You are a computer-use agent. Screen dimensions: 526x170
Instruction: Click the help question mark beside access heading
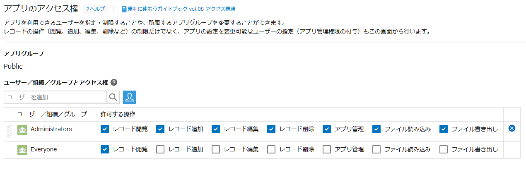coord(114,82)
